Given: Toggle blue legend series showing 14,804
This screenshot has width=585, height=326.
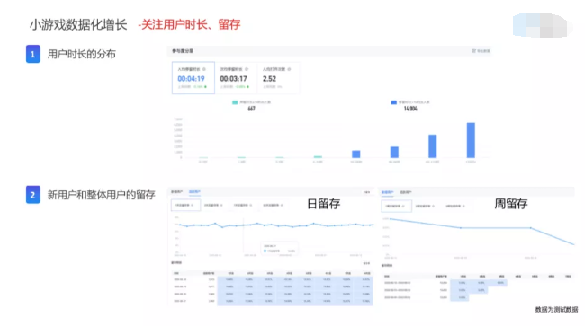Looking at the screenshot, I should 393,102.
